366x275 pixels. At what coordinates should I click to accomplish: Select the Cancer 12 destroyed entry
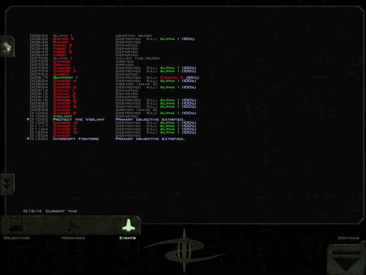65,123
